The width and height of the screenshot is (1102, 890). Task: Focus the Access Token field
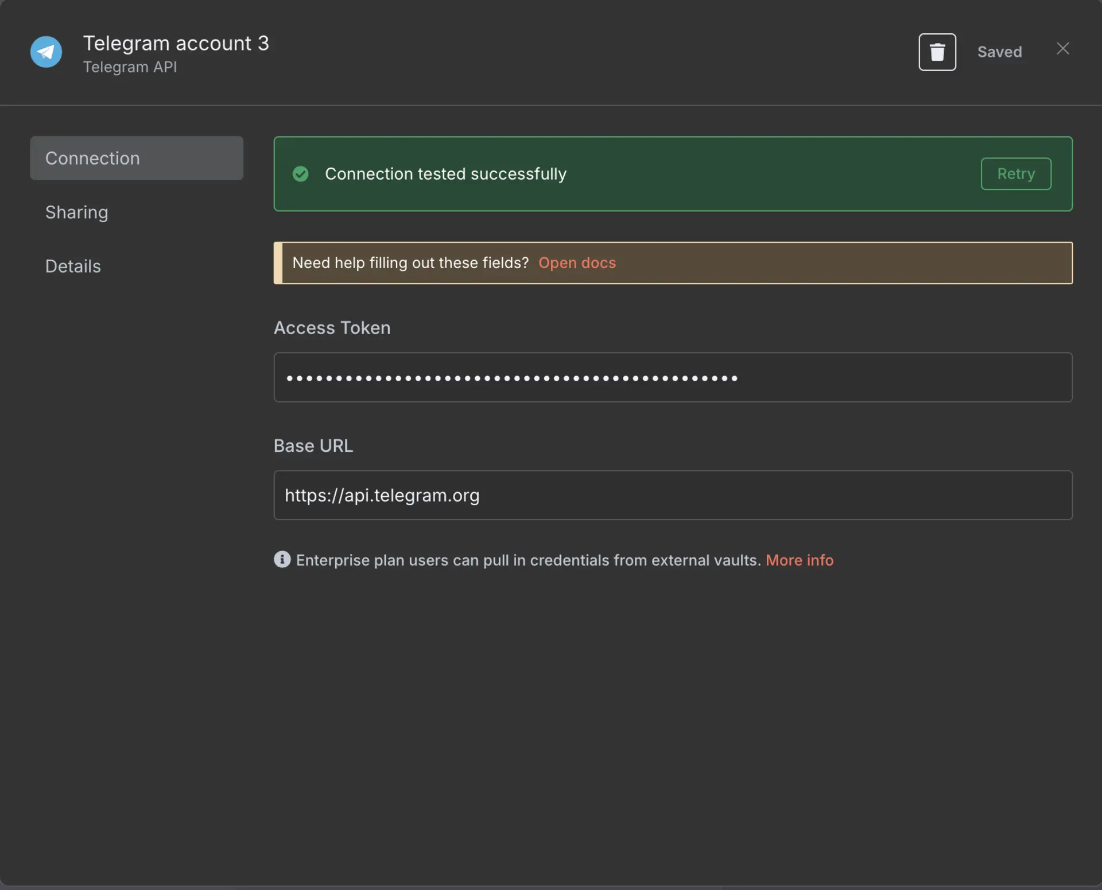[x=673, y=377]
